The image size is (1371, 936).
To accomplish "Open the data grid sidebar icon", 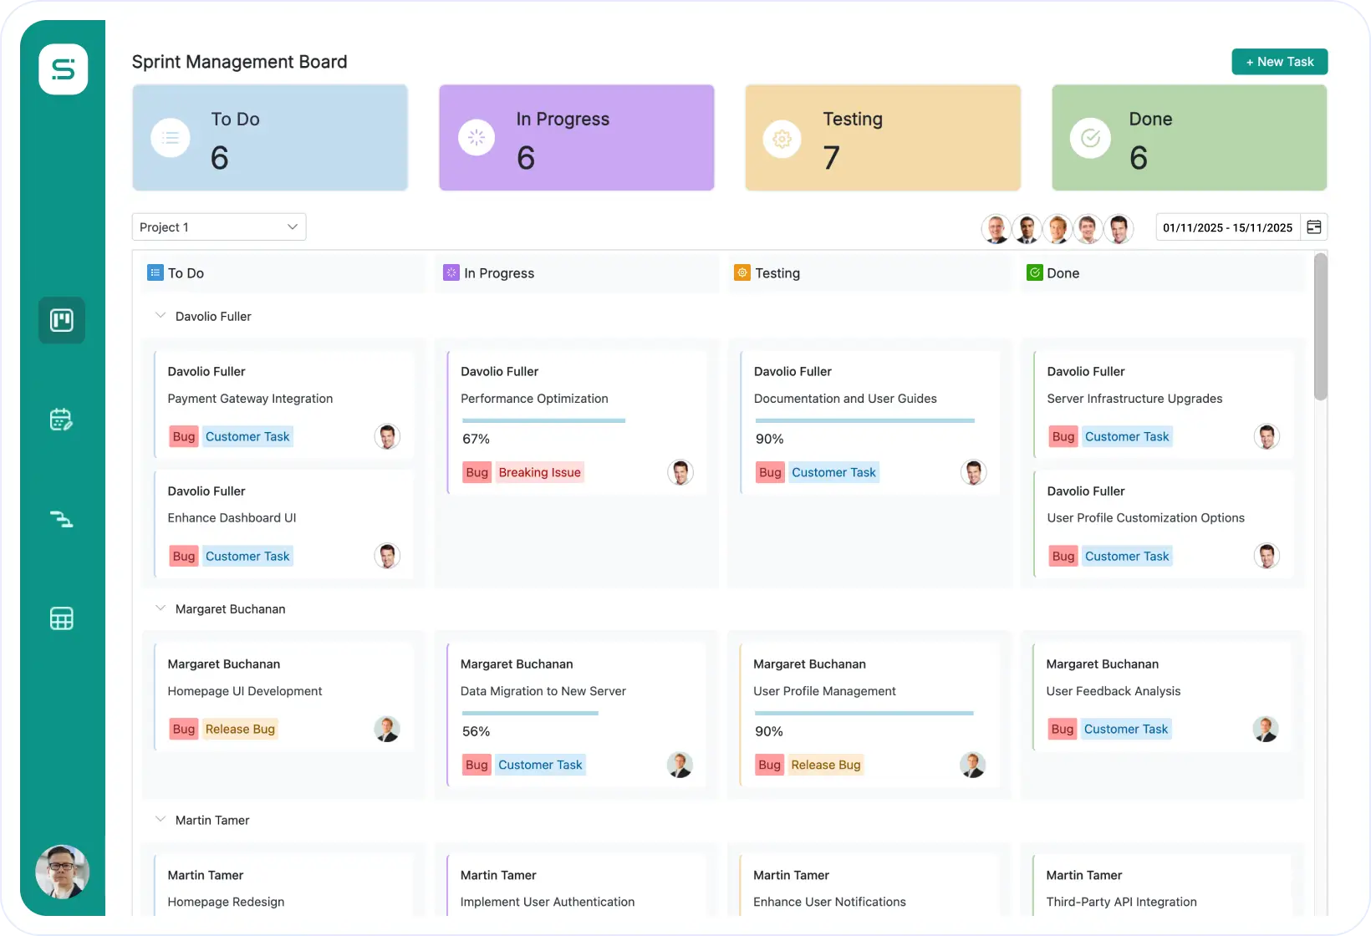I will pos(62,618).
